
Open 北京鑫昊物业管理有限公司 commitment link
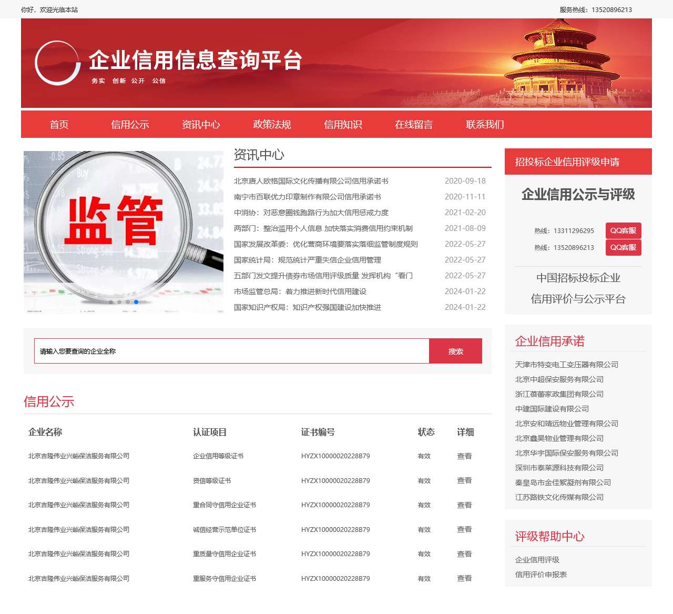pos(559,438)
